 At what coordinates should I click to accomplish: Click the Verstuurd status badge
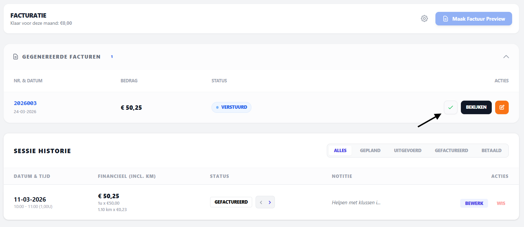click(231, 107)
